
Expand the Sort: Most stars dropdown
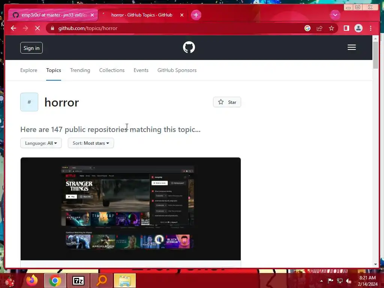click(91, 143)
